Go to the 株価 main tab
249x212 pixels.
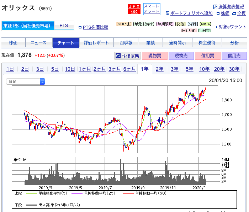(14, 43)
